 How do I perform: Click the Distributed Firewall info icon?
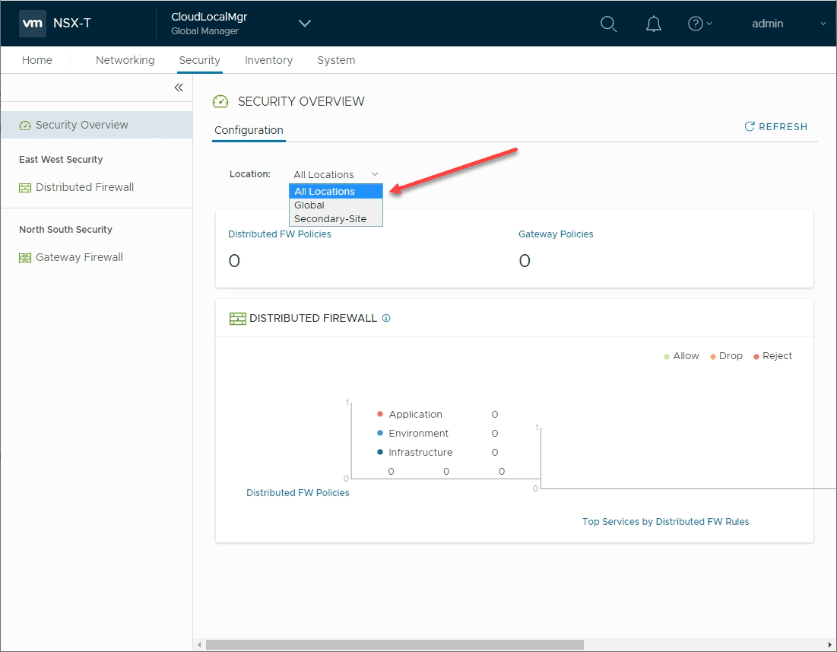[x=386, y=318]
